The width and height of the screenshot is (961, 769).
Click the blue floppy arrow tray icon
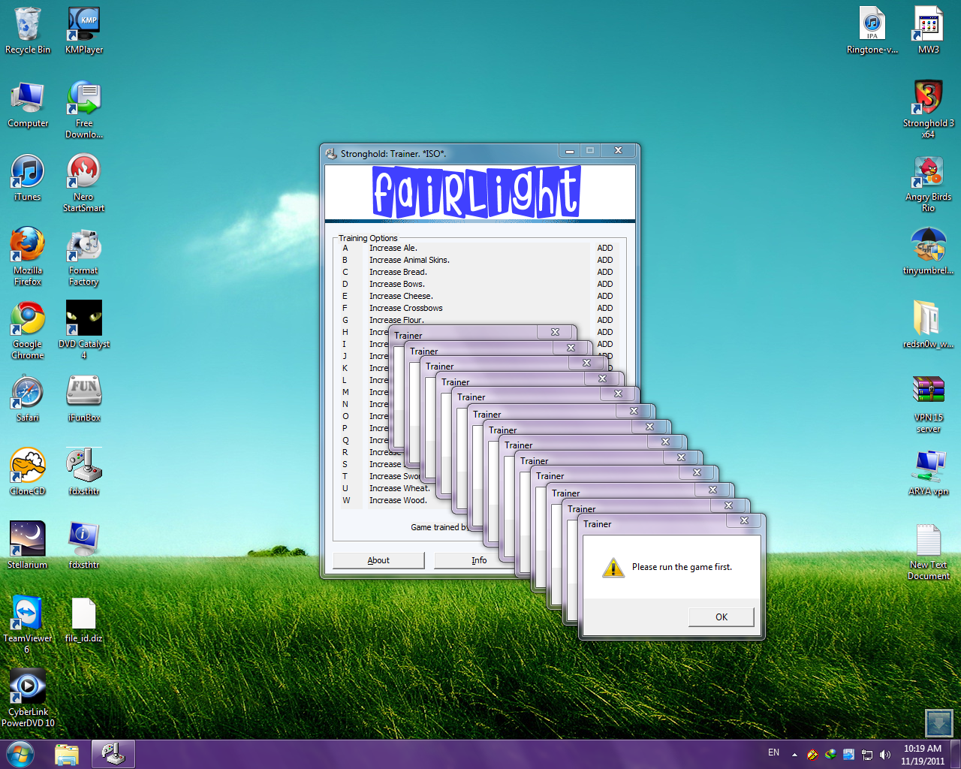pos(848,755)
